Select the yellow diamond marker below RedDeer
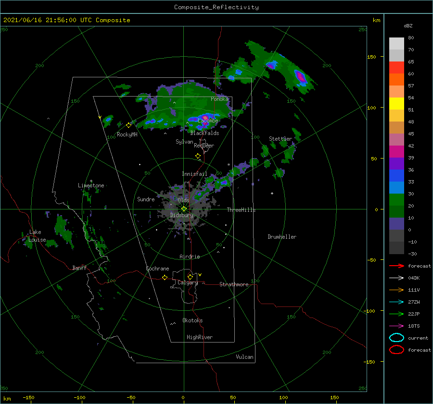Image resolution: width=433 pixels, height=404 pixels. pyautogui.click(x=198, y=156)
